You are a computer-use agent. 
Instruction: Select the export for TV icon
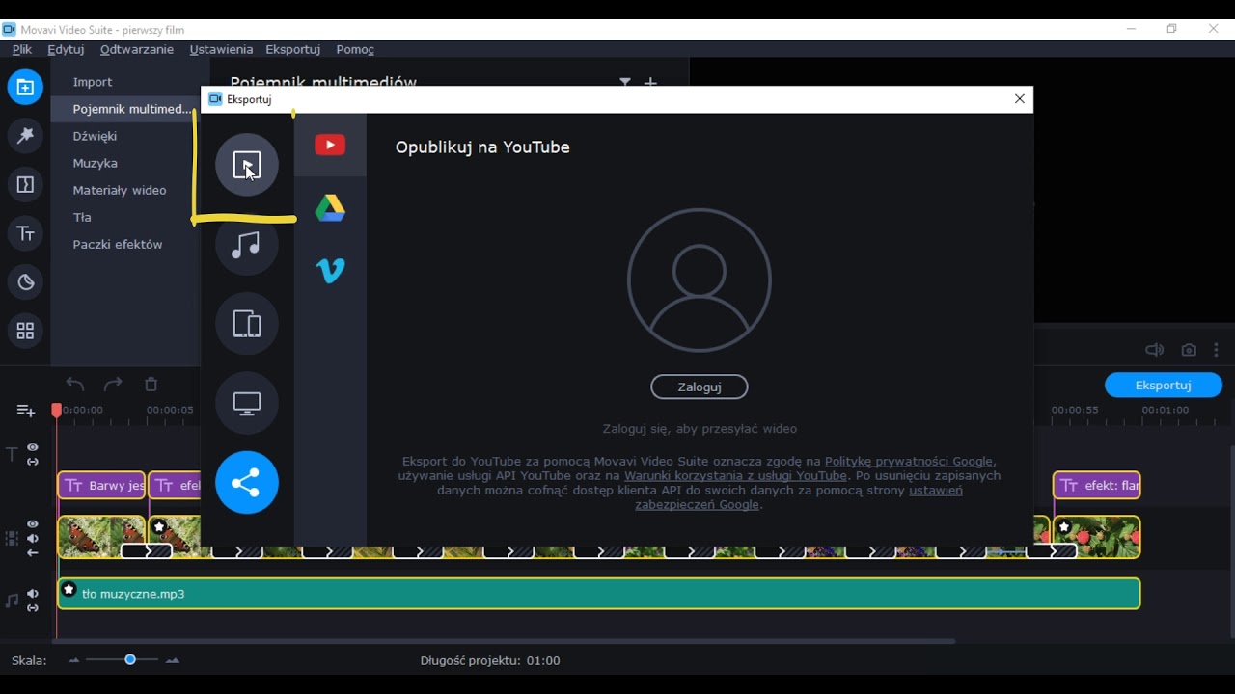click(x=246, y=403)
